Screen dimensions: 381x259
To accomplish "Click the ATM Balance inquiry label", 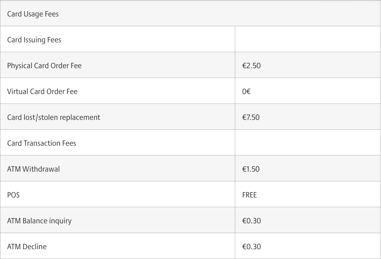I will 39,221.
